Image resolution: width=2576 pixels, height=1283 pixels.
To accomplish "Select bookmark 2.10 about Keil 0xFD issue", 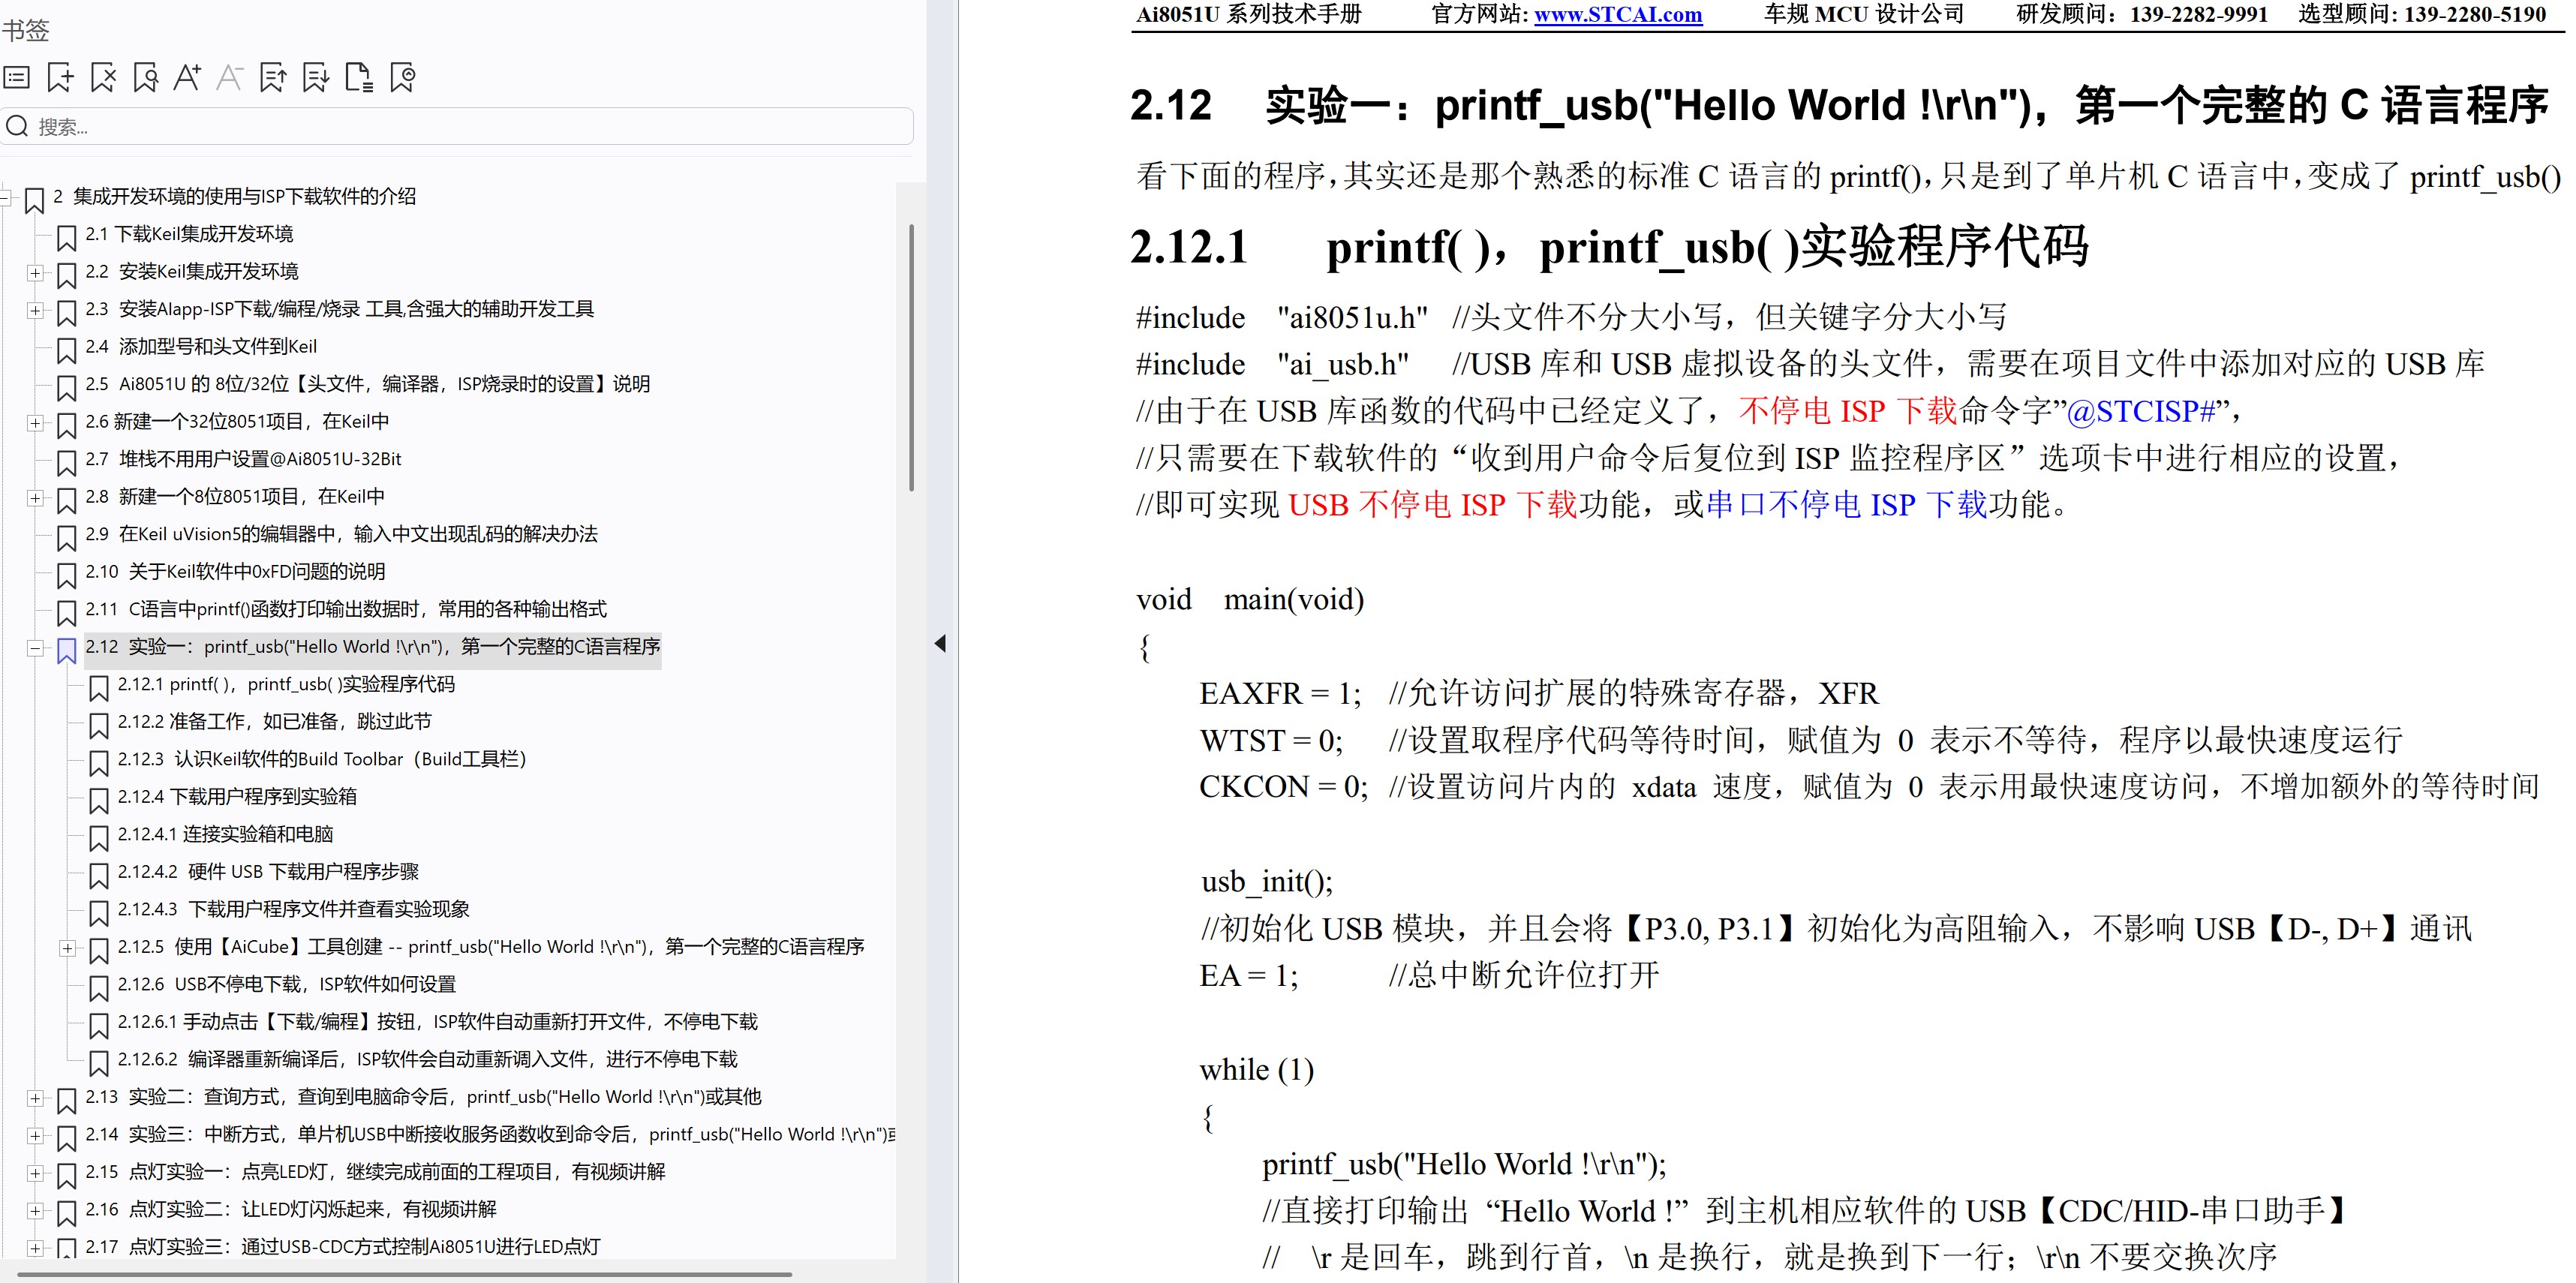I will pos(235,572).
